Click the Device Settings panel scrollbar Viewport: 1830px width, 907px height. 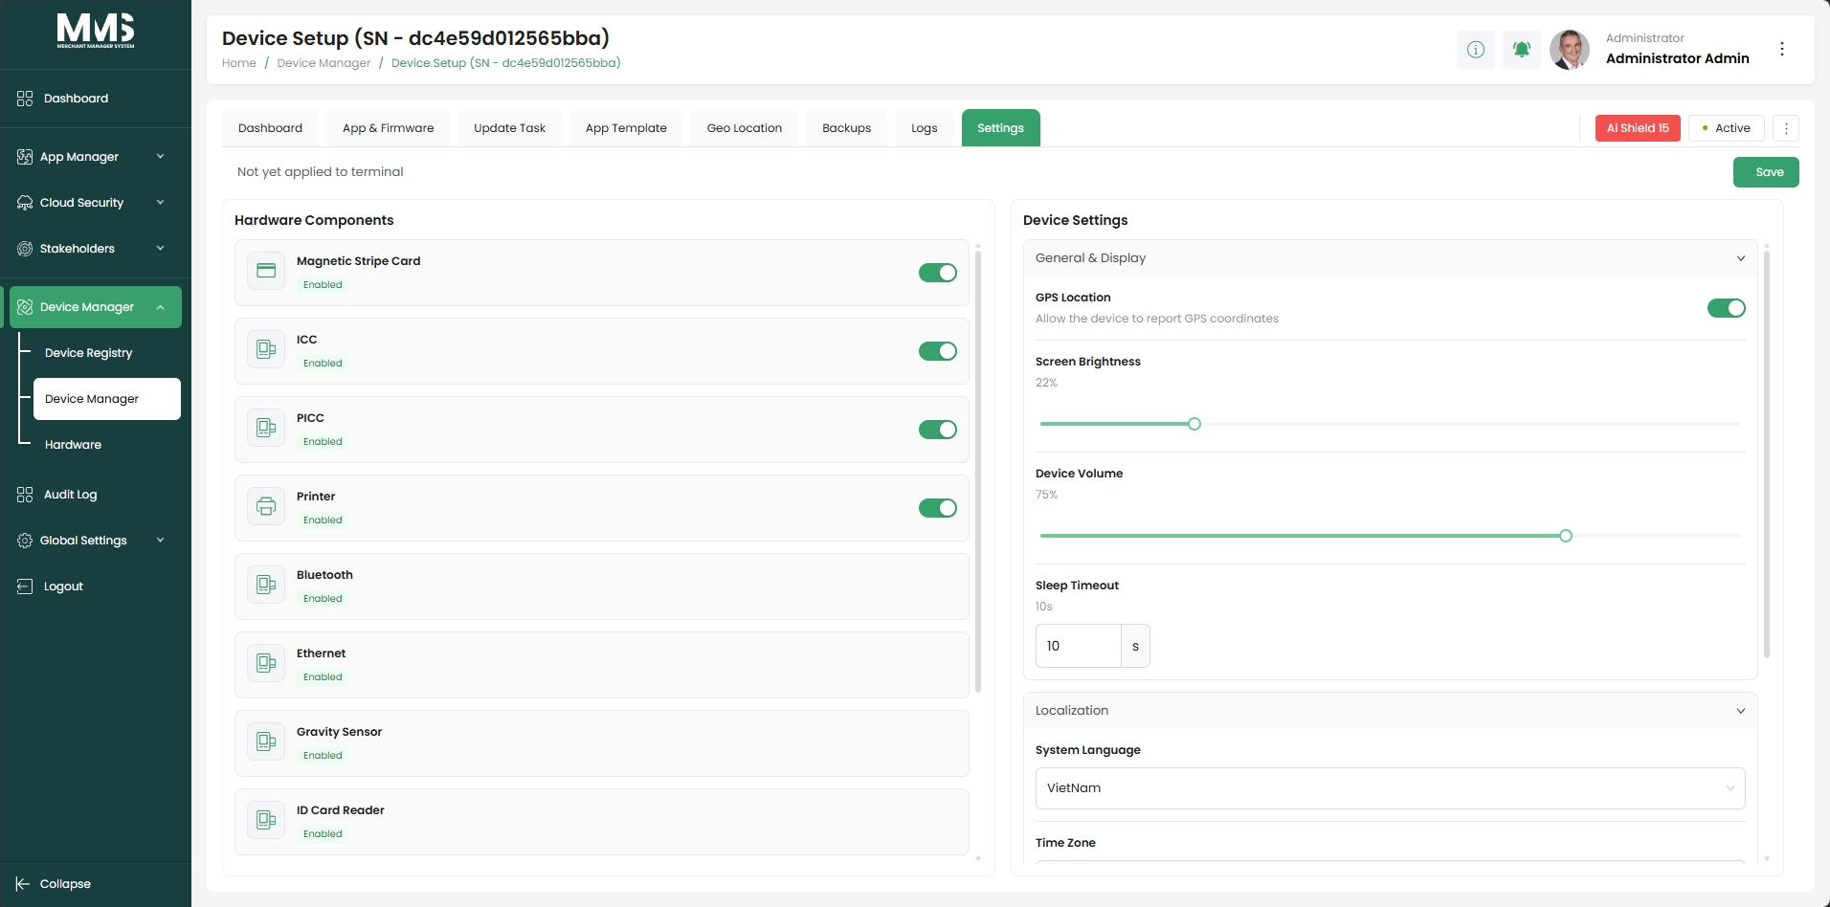[x=1767, y=454]
